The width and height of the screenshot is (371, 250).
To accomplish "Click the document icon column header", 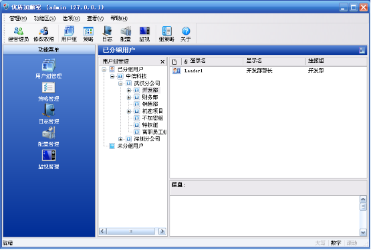I will (174, 61).
